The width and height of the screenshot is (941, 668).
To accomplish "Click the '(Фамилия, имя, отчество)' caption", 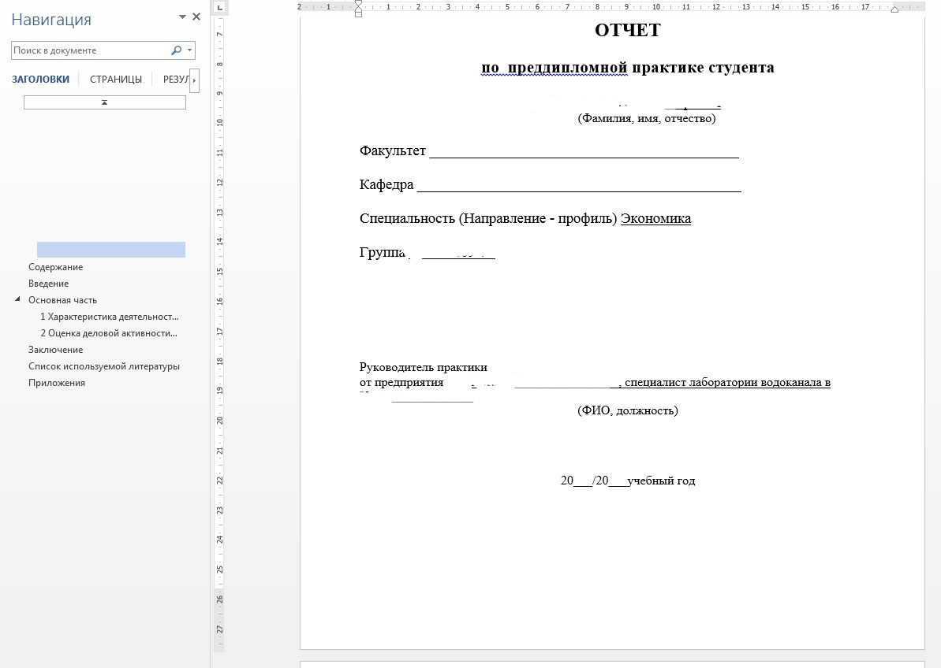I will pyautogui.click(x=647, y=118).
